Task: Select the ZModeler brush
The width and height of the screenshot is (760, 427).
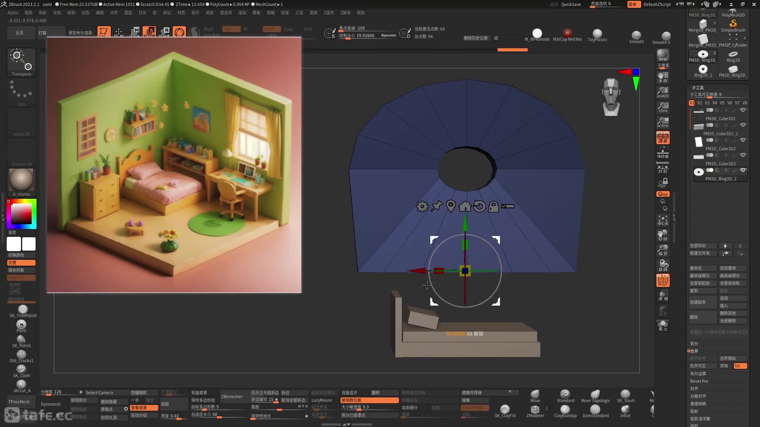Action: (x=535, y=411)
